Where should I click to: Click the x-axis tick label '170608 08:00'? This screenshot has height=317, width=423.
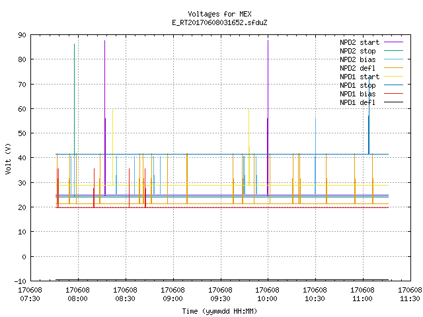tap(78, 295)
